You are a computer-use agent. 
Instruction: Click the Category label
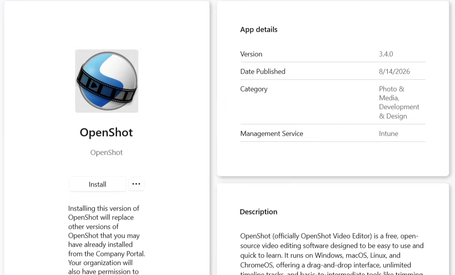coord(254,89)
